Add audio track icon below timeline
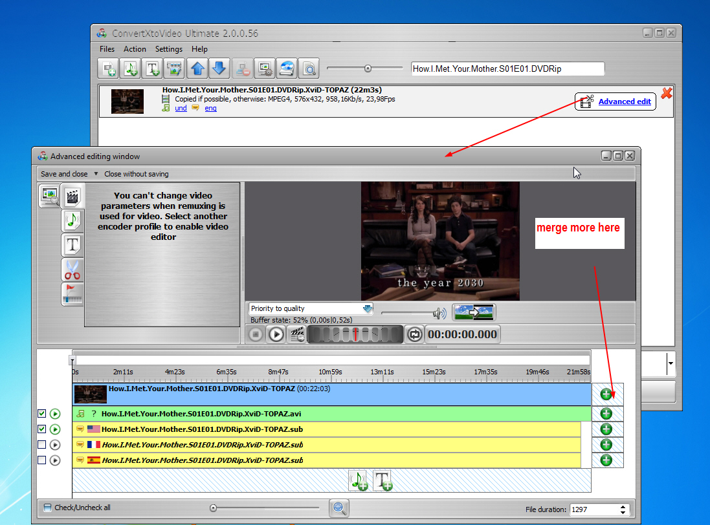Screen dimensions: 710x525 [358, 480]
